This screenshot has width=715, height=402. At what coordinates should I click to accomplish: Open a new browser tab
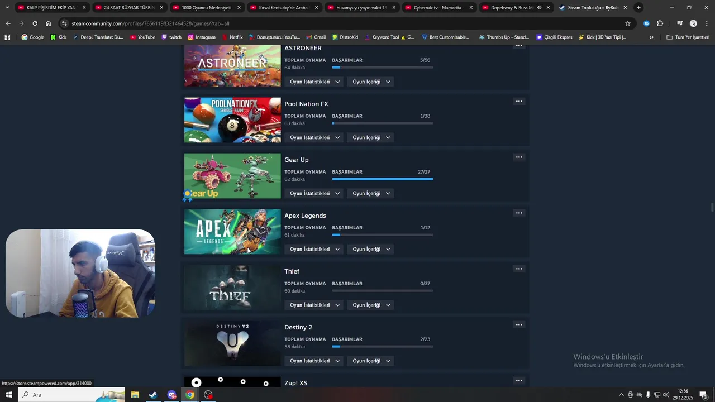[x=638, y=8]
